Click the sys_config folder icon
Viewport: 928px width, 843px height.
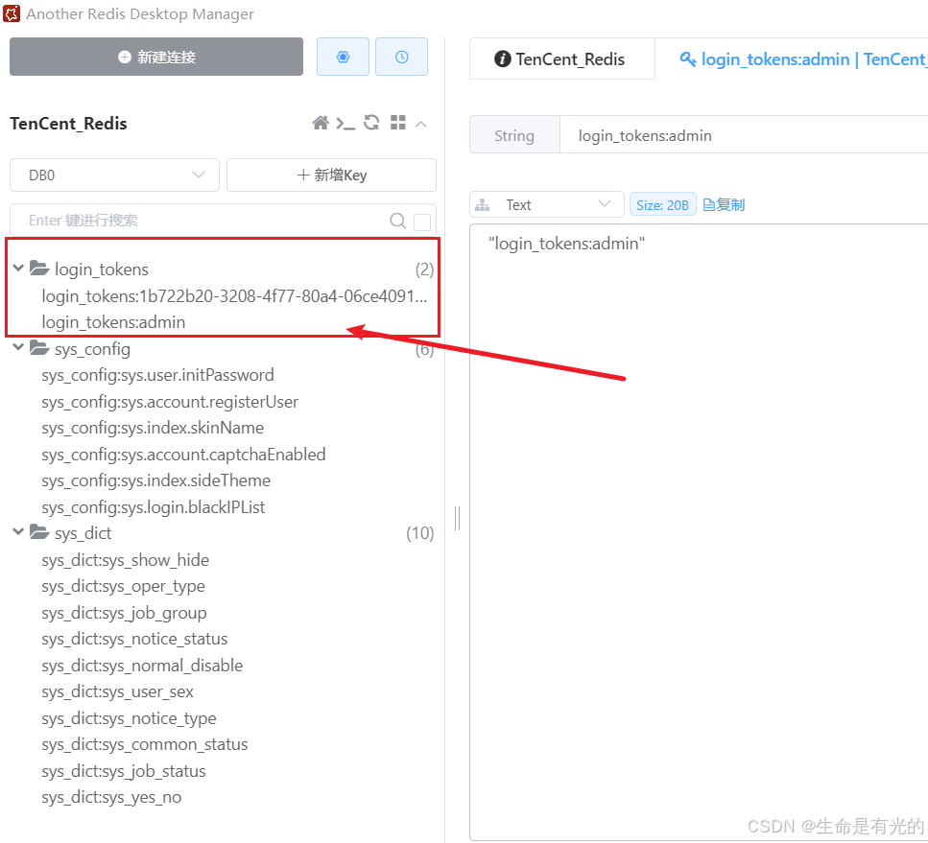39,347
